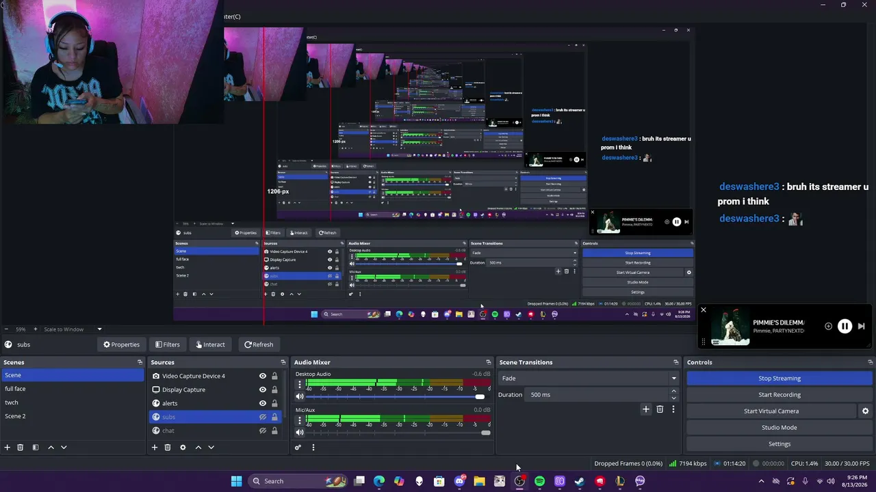Toggle lock on Video Capture Device 4

(x=274, y=376)
